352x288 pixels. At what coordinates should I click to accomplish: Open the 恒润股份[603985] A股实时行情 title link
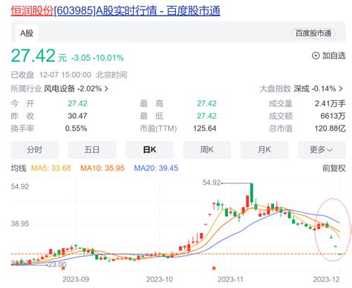point(115,11)
